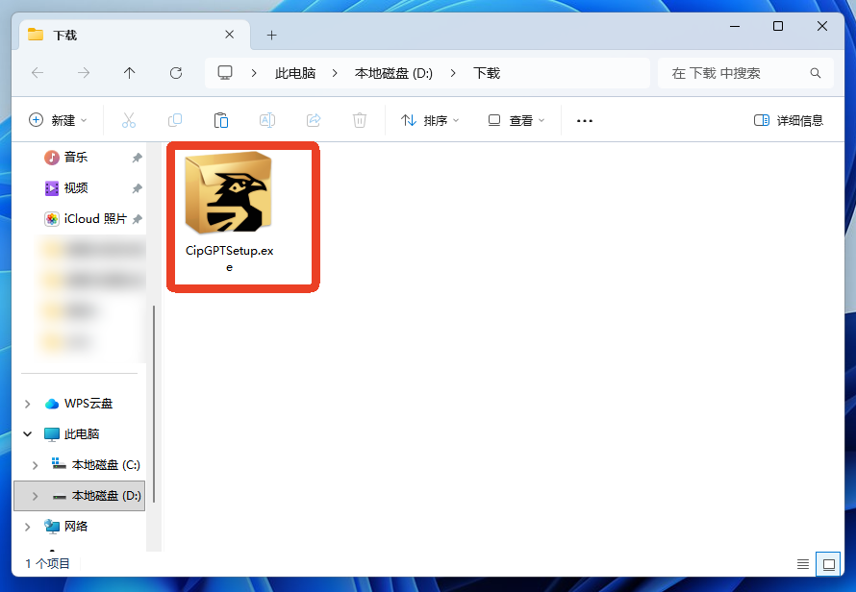Click 此电脑 in the address breadcrumb
Screen dimensions: 856x592
click(295, 73)
